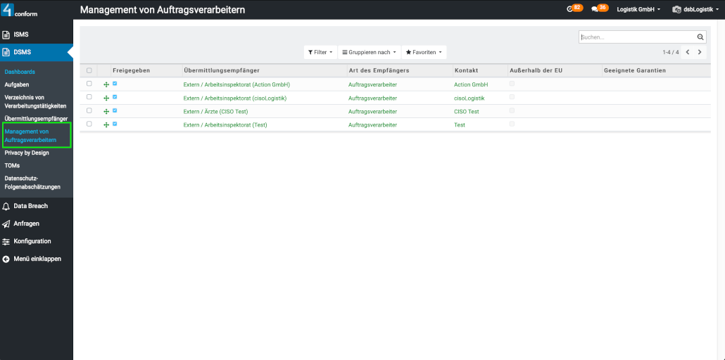Select Privacy by Design in sidebar
The height and width of the screenshot is (360, 725).
click(x=27, y=153)
